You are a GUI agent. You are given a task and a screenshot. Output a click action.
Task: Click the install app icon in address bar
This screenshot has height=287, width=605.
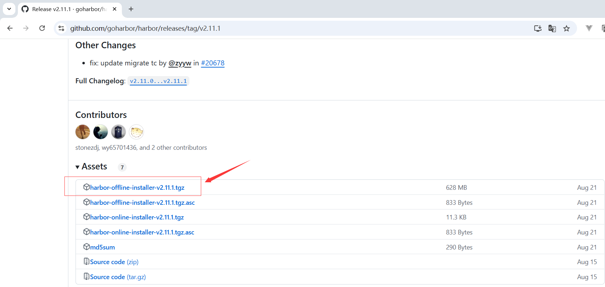pyautogui.click(x=538, y=29)
